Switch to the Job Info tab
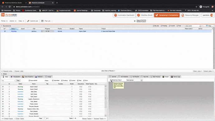This screenshot has height=121, width=215. [113, 77]
